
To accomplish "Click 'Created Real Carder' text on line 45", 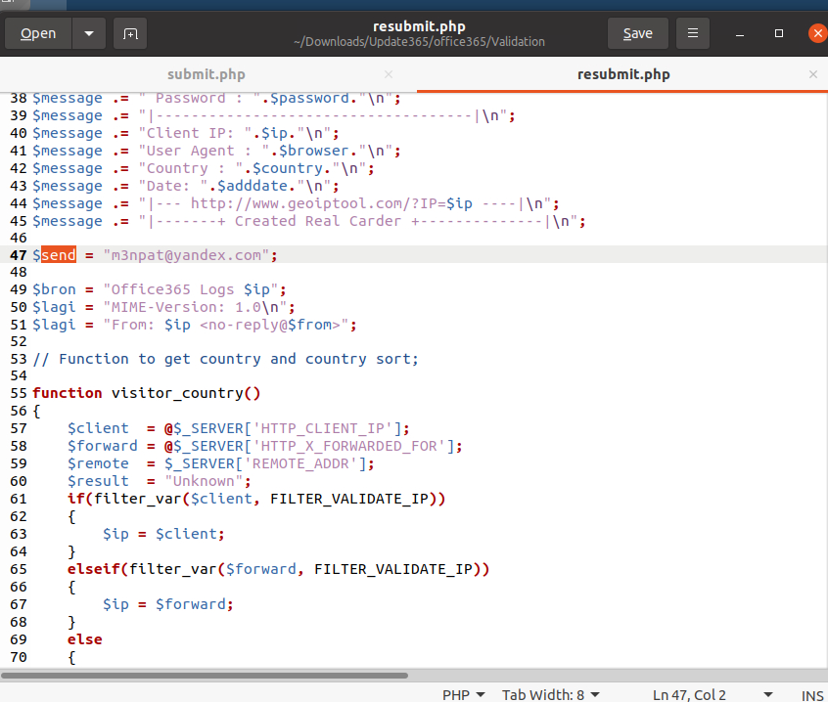I will pyautogui.click(x=318, y=221).
